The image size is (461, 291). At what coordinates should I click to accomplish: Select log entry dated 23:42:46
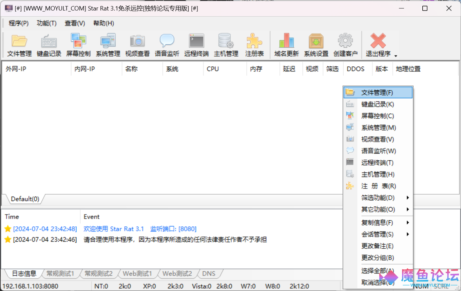tap(136, 240)
